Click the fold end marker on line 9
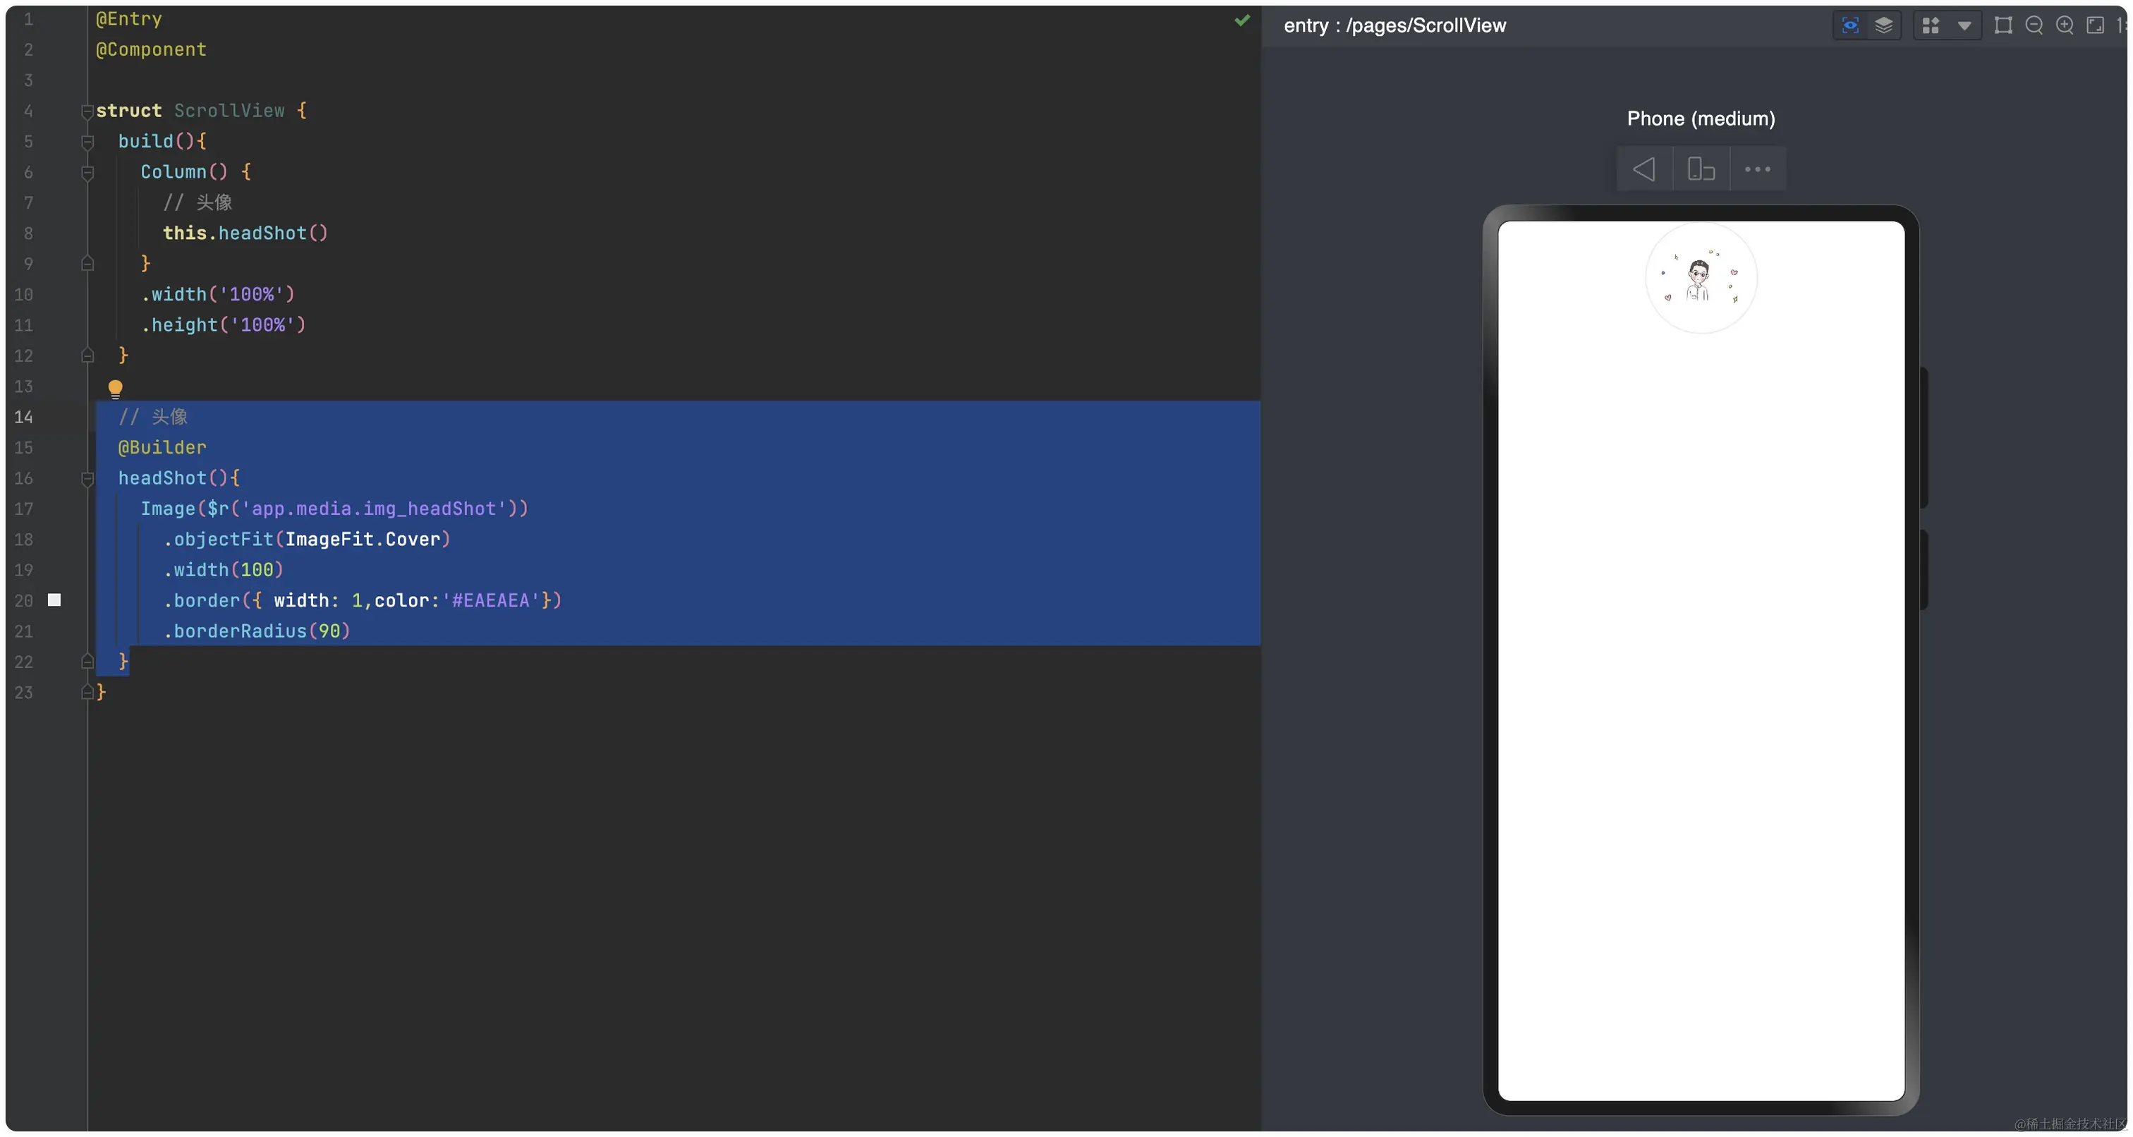This screenshot has height=1137, width=2133. (87, 265)
